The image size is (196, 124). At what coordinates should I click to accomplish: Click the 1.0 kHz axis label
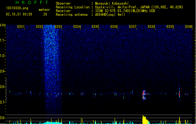2,56
